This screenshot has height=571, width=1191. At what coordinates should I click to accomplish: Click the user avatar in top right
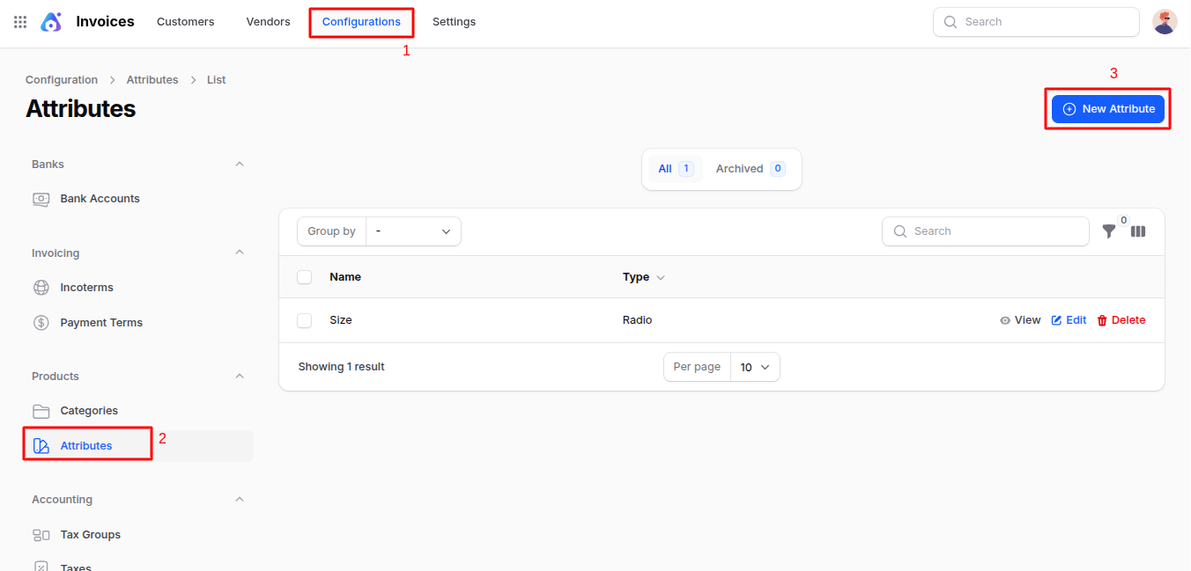click(x=1165, y=22)
